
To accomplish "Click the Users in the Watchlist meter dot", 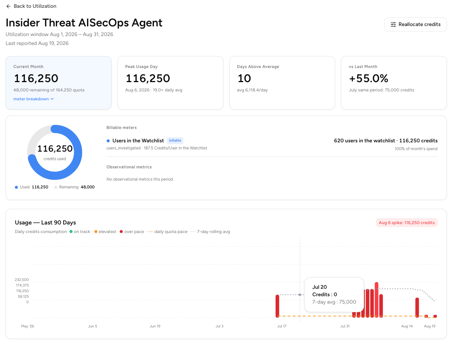I will (x=108, y=141).
